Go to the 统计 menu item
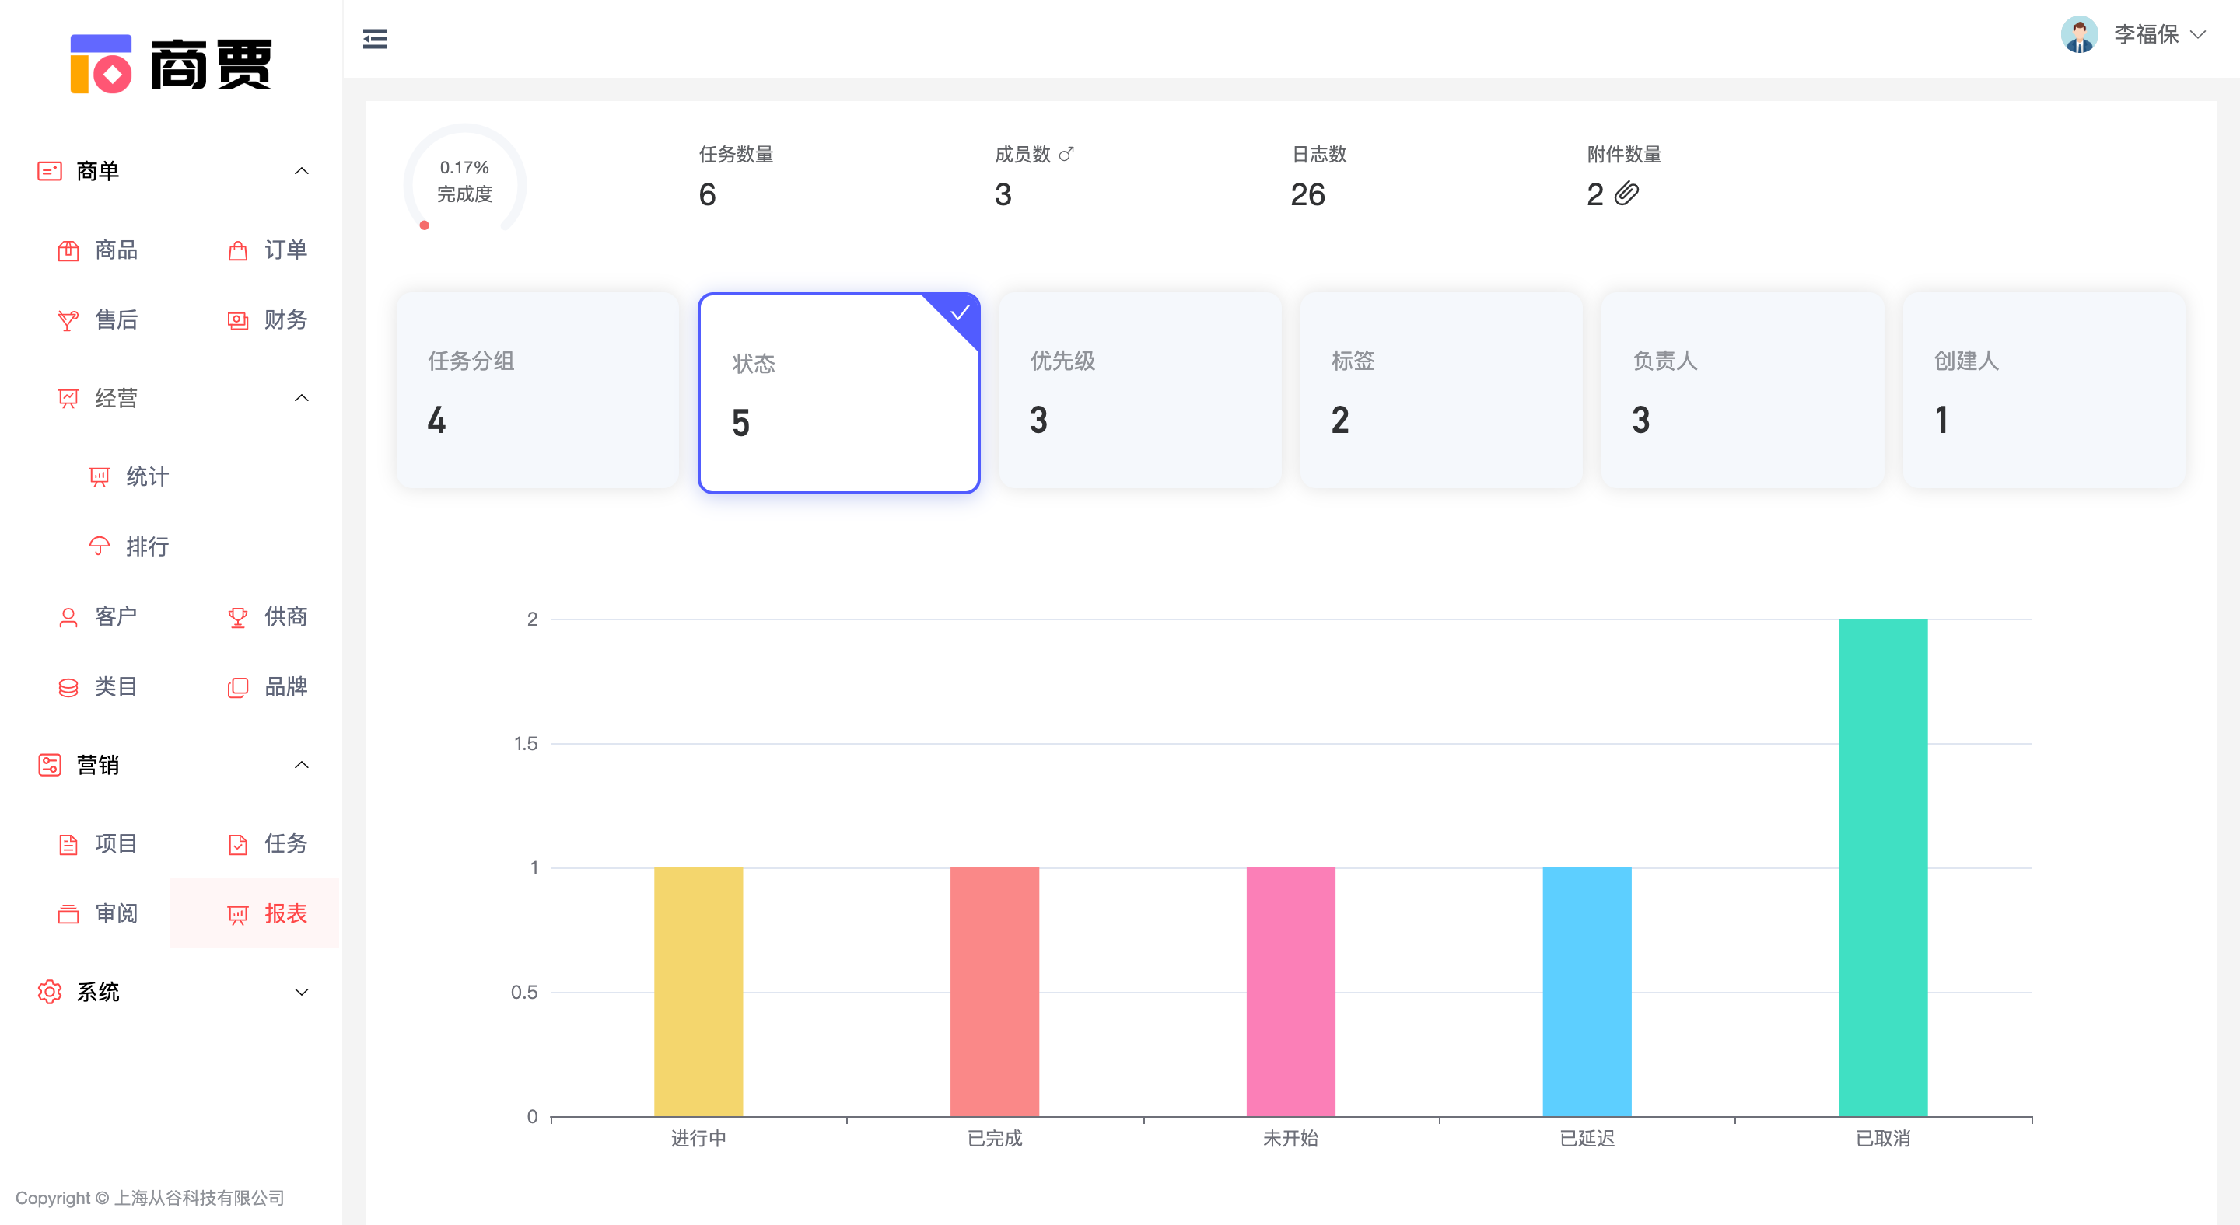Viewport: 2240px width, 1225px height. point(146,477)
